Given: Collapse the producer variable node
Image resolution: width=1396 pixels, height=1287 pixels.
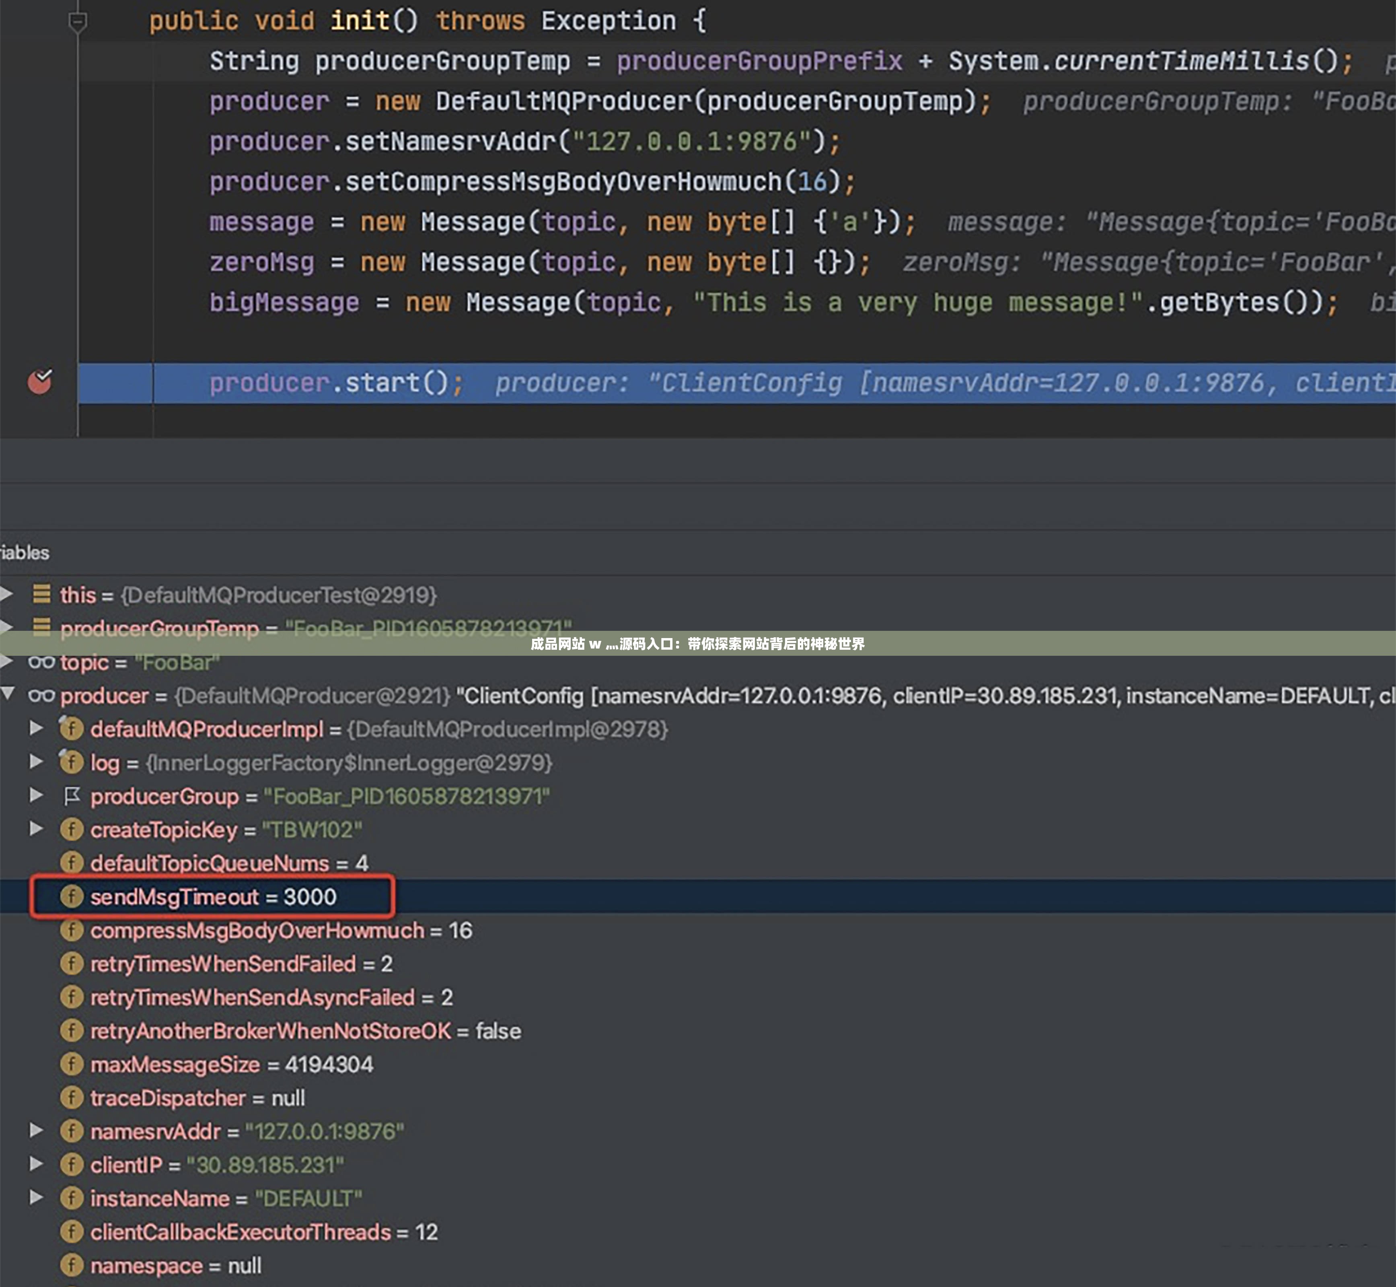Looking at the screenshot, I should coord(8,694).
